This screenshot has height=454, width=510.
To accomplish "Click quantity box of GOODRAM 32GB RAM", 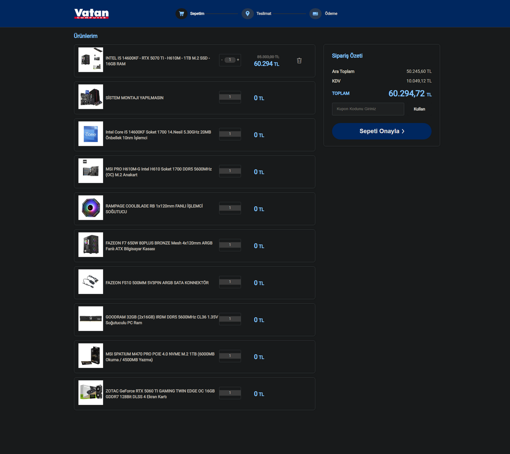I will 230,319.
